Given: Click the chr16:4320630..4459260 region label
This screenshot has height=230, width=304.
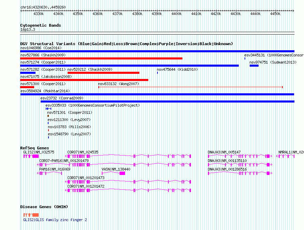Looking at the screenshot, I should coord(43,7).
